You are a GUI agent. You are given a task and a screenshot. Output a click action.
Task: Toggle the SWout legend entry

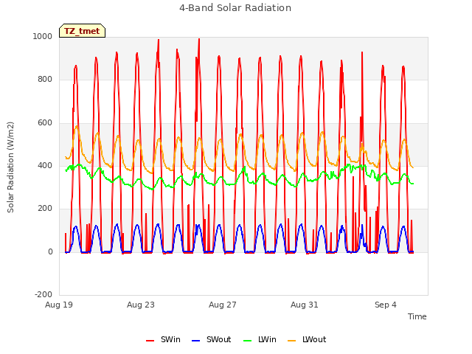pyautogui.click(x=212, y=339)
